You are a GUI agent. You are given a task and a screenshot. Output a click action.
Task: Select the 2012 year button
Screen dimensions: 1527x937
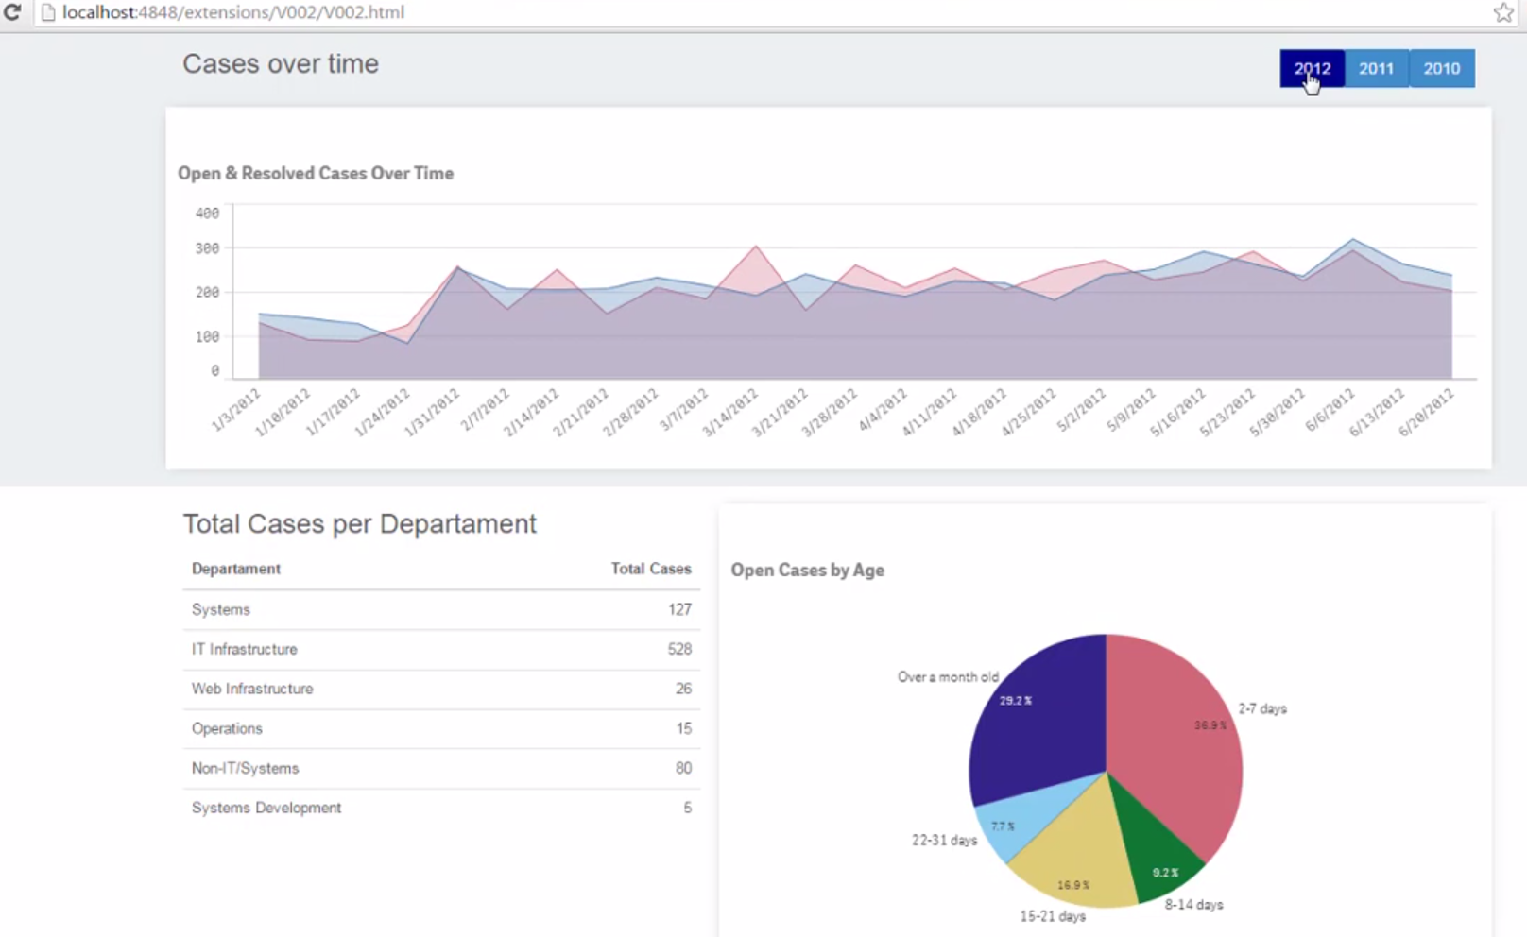pos(1313,68)
